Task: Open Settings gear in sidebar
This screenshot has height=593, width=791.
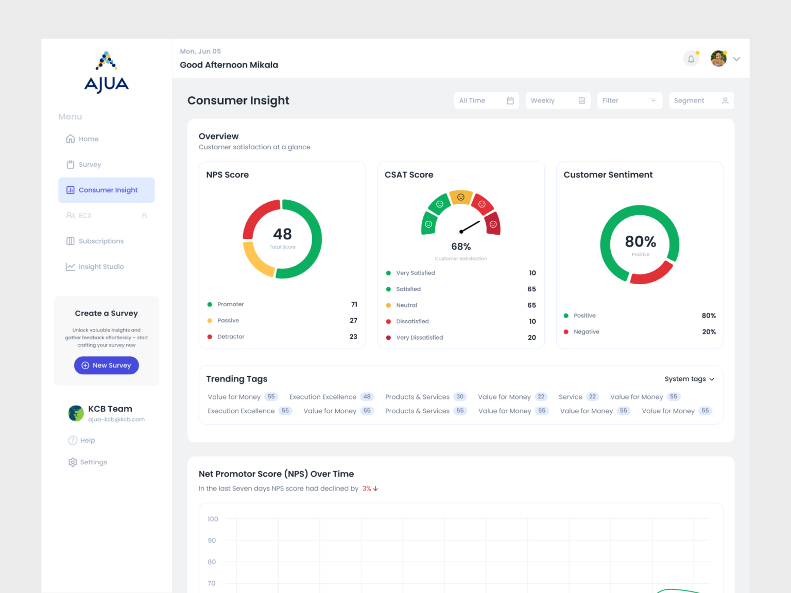Action: point(93,462)
